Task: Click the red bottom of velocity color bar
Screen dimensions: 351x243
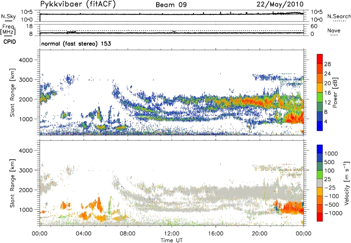Action: click(320, 217)
